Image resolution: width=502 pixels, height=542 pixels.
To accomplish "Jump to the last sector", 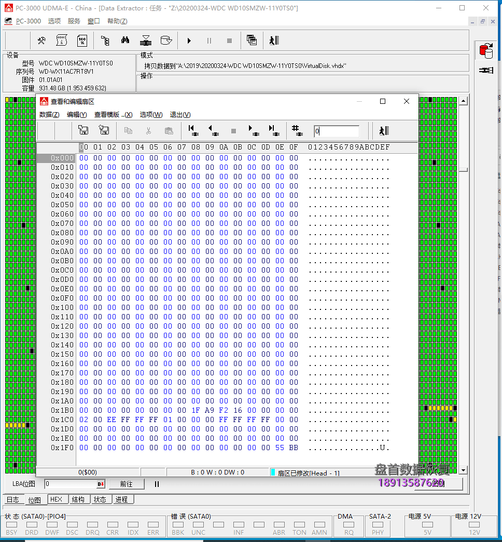I will (x=274, y=130).
